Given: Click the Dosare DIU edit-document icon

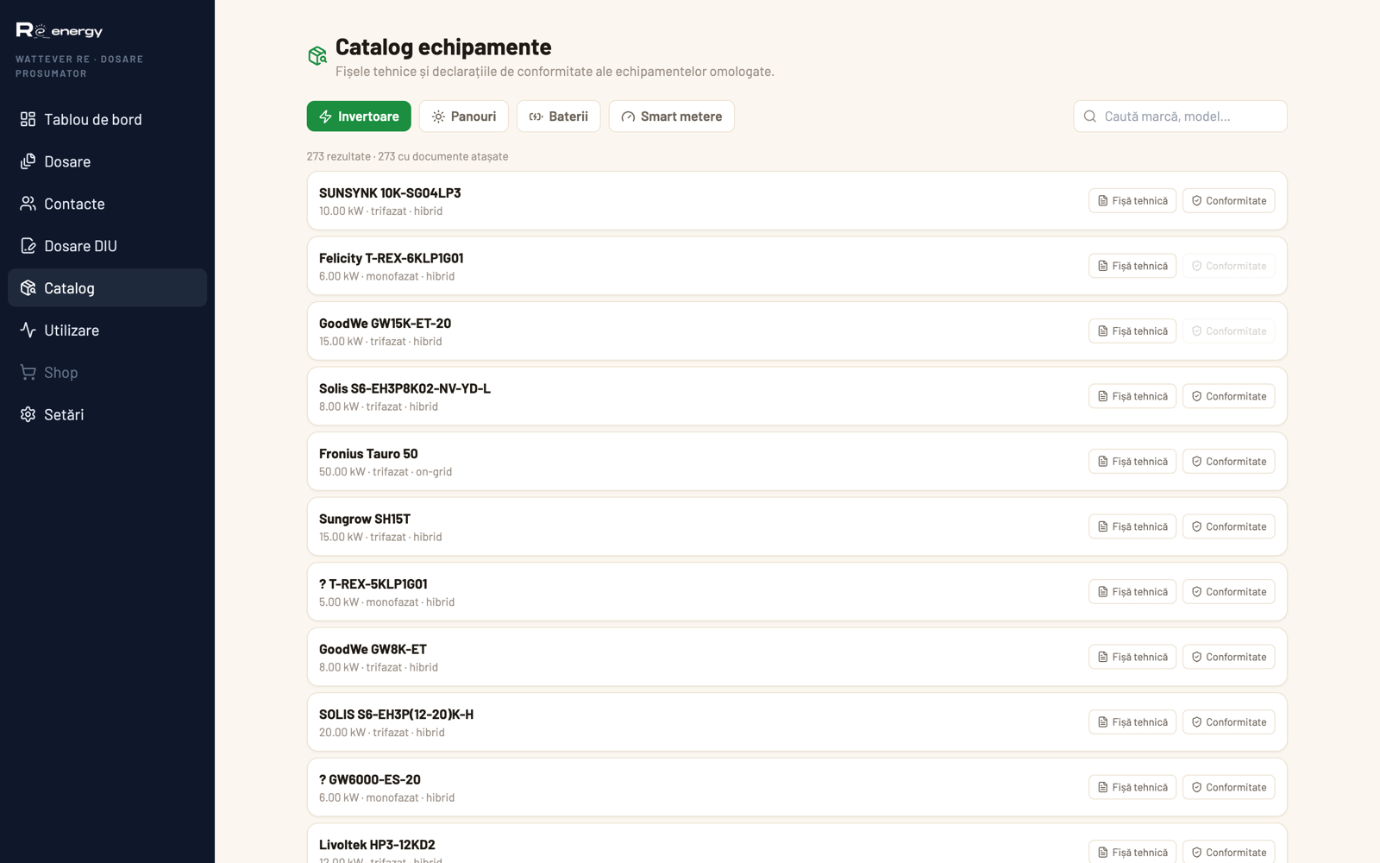Looking at the screenshot, I should click(28, 246).
